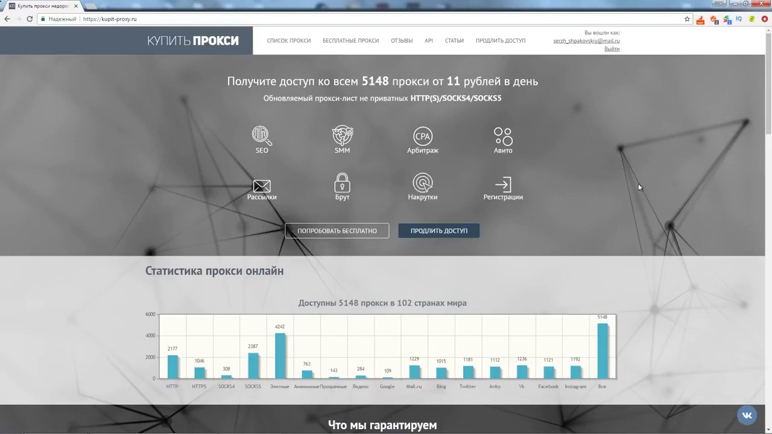
Task: Select Продлить доступ in top navigation
Action: [501, 40]
